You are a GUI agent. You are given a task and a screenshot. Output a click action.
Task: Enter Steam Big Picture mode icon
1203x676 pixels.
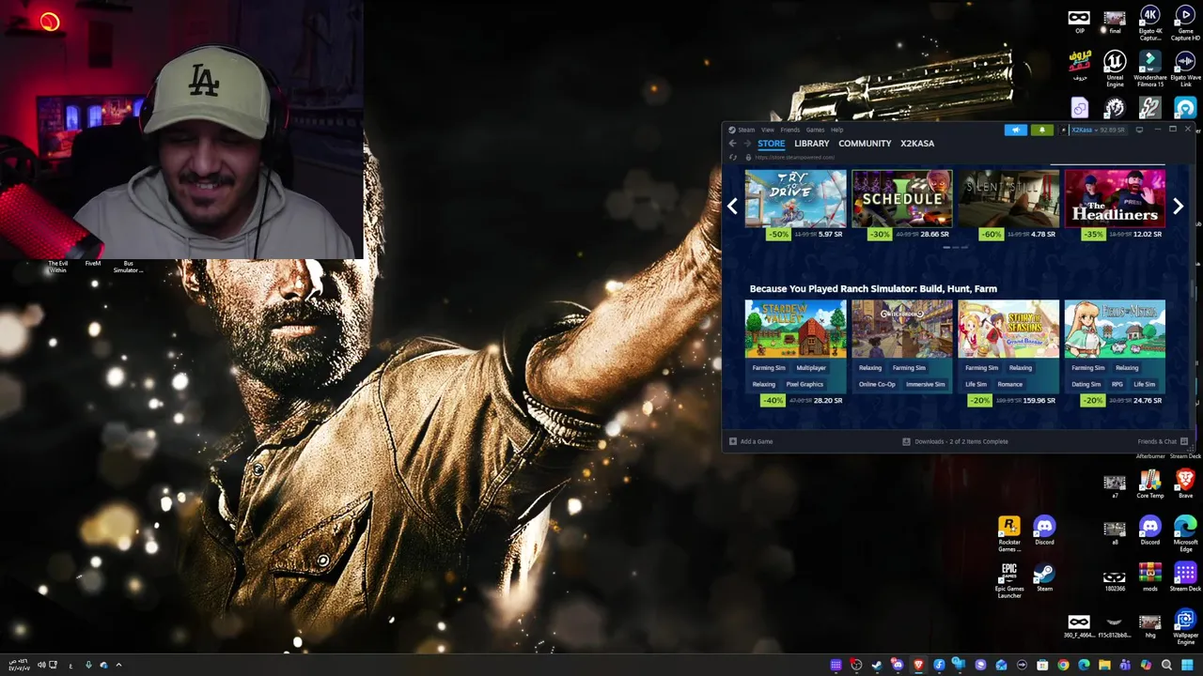point(1139,130)
